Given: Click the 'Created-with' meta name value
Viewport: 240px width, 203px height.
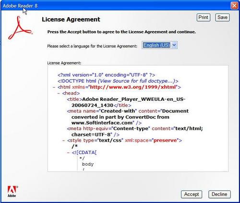Looking at the screenshot, I should [x=118, y=111].
